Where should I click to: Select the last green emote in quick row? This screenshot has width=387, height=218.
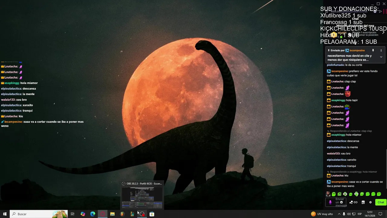[x=379, y=194]
